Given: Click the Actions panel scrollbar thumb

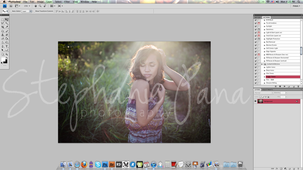Looking at the screenshot, I should (x=301, y=51).
